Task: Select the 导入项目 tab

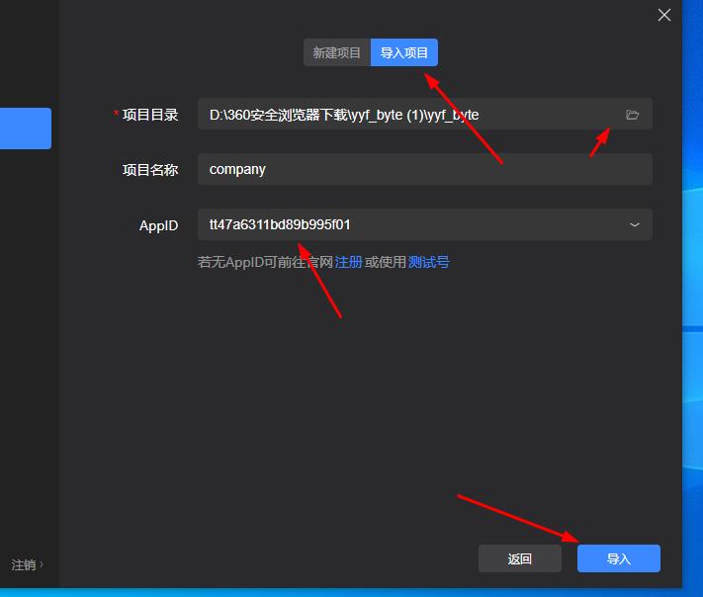Action: tap(404, 53)
